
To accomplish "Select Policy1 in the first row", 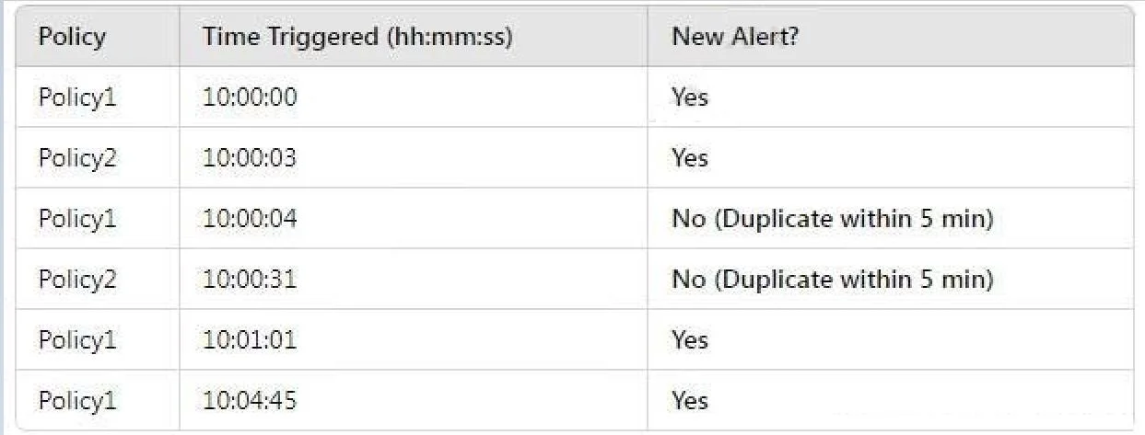I will (x=77, y=97).
